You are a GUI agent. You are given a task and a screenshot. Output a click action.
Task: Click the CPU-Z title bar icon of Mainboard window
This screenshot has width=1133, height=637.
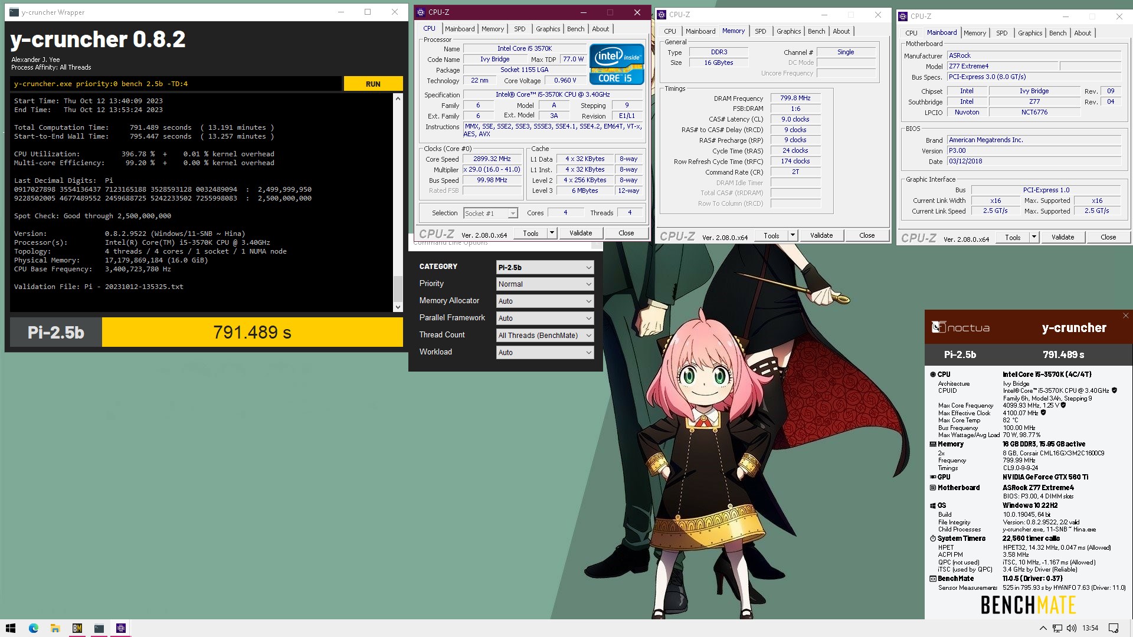pyautogui.click(x=903, y=16)
